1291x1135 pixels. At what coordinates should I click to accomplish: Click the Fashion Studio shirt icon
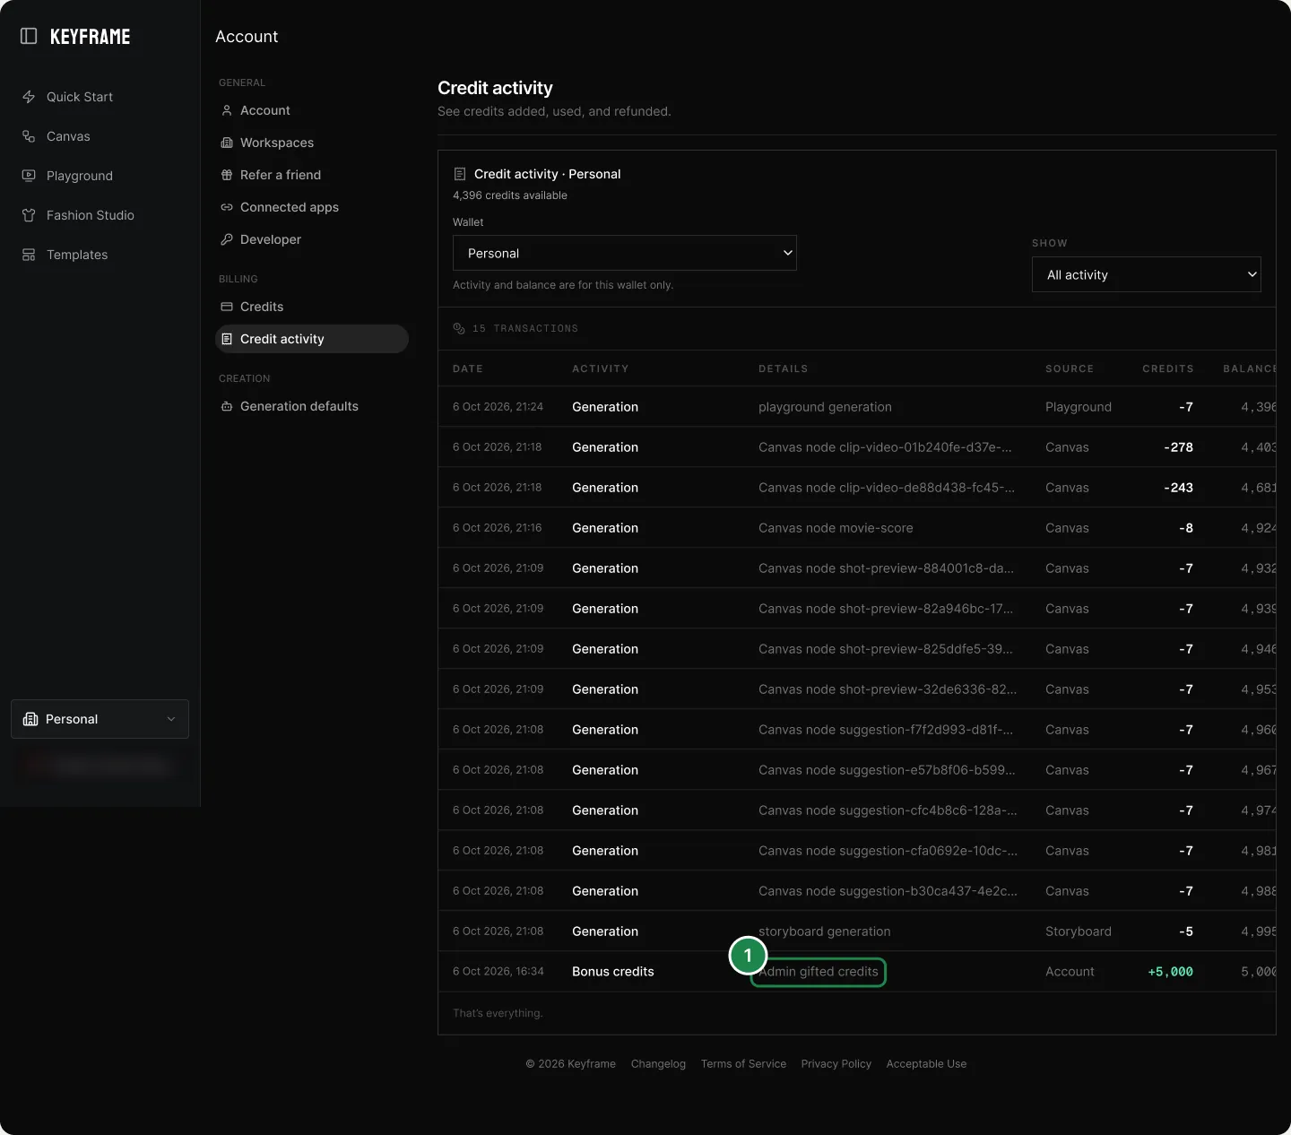click(29, 215)
